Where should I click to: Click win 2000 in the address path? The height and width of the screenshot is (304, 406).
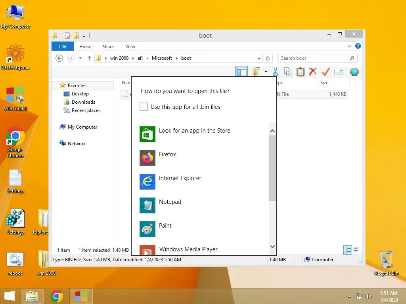pyautogui.click(x=119, y=58)
